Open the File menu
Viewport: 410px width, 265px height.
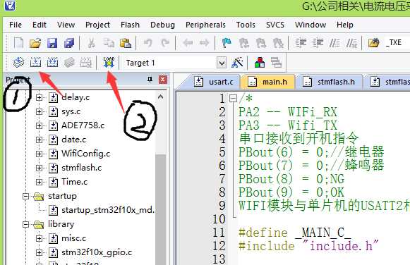[x=16, y=25]
